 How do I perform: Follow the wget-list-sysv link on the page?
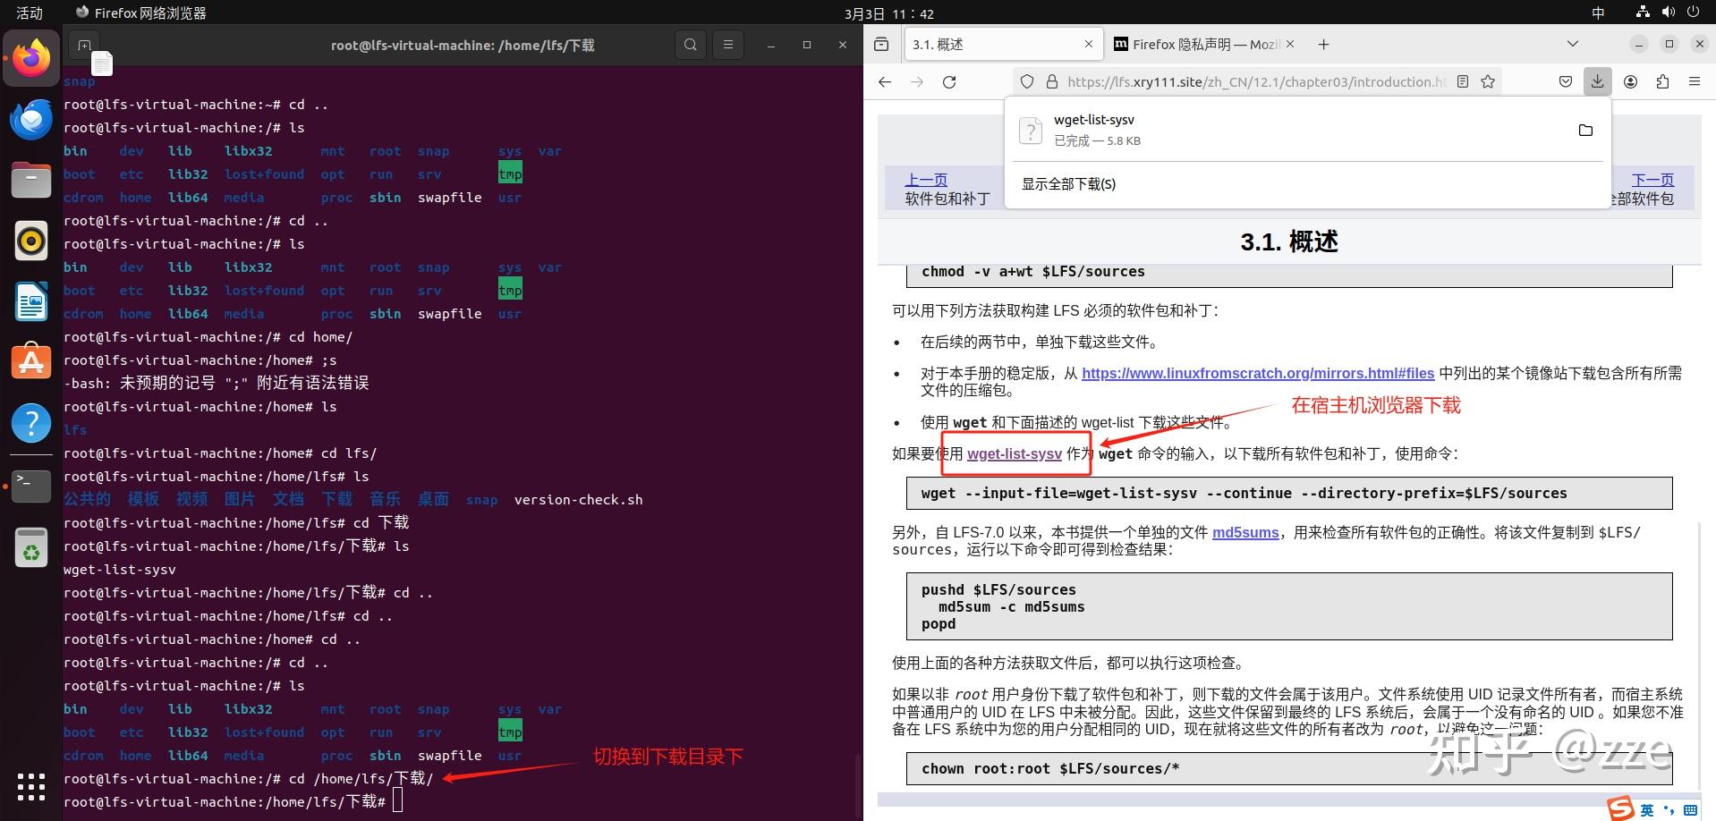coord(1014,453)
